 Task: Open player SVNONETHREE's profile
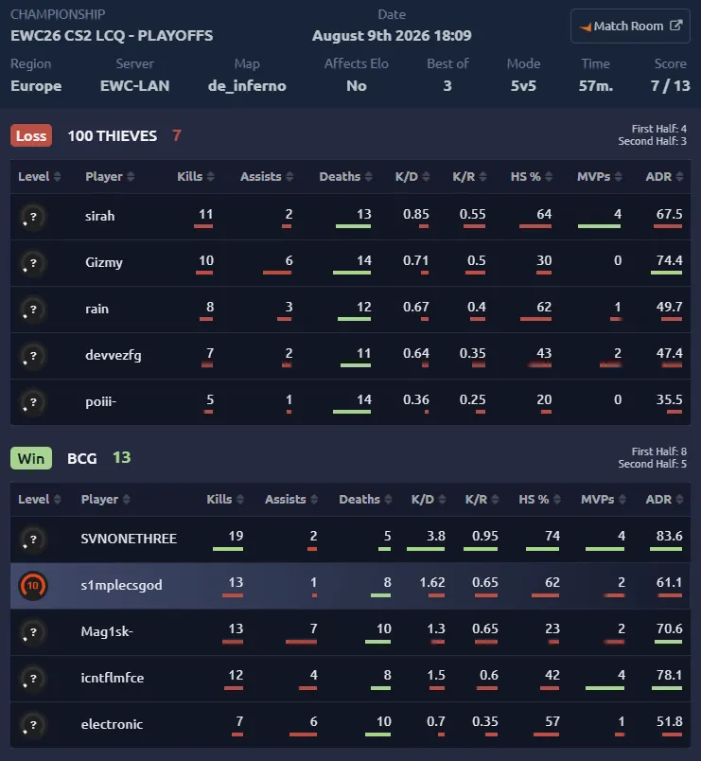(129, 539)
